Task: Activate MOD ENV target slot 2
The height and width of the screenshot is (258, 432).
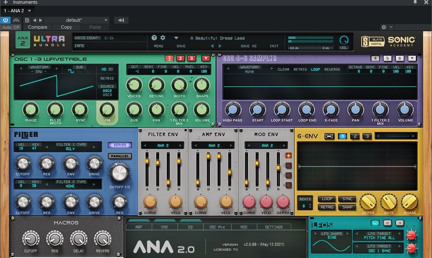Action: 288,165
